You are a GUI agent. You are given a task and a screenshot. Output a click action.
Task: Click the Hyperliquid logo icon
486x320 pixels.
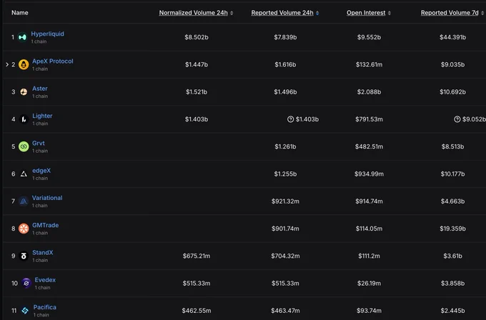22,37
